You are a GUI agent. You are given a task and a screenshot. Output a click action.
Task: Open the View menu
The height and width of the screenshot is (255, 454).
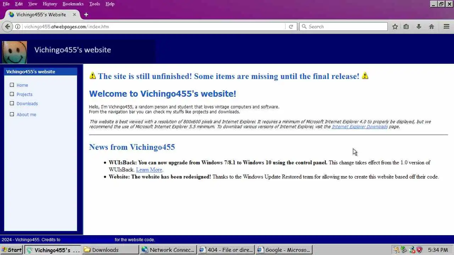point(33,4)
